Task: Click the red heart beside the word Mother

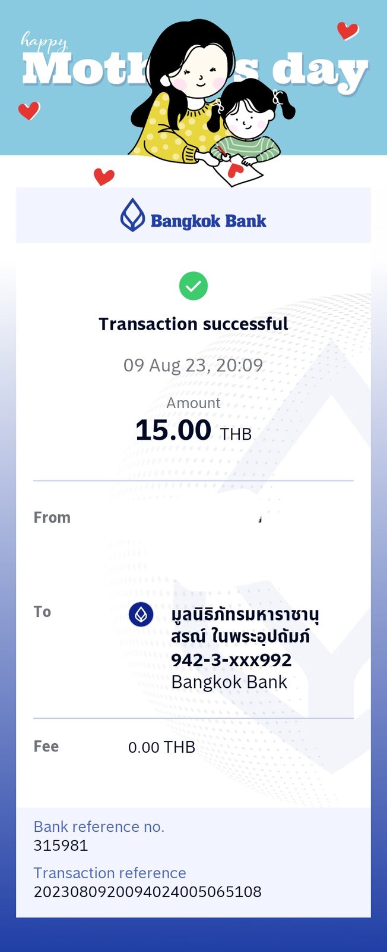Action: [28, 110]
